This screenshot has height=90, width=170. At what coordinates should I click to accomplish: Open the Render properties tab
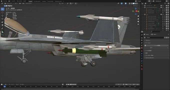point(142,38)
